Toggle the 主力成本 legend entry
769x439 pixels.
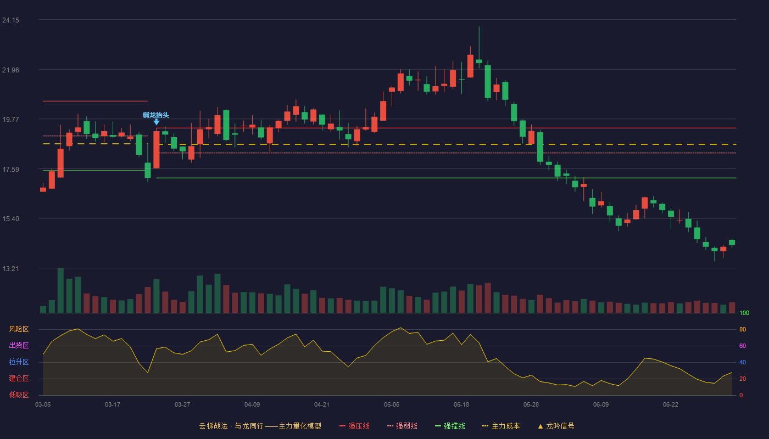(x=501, y=426)
